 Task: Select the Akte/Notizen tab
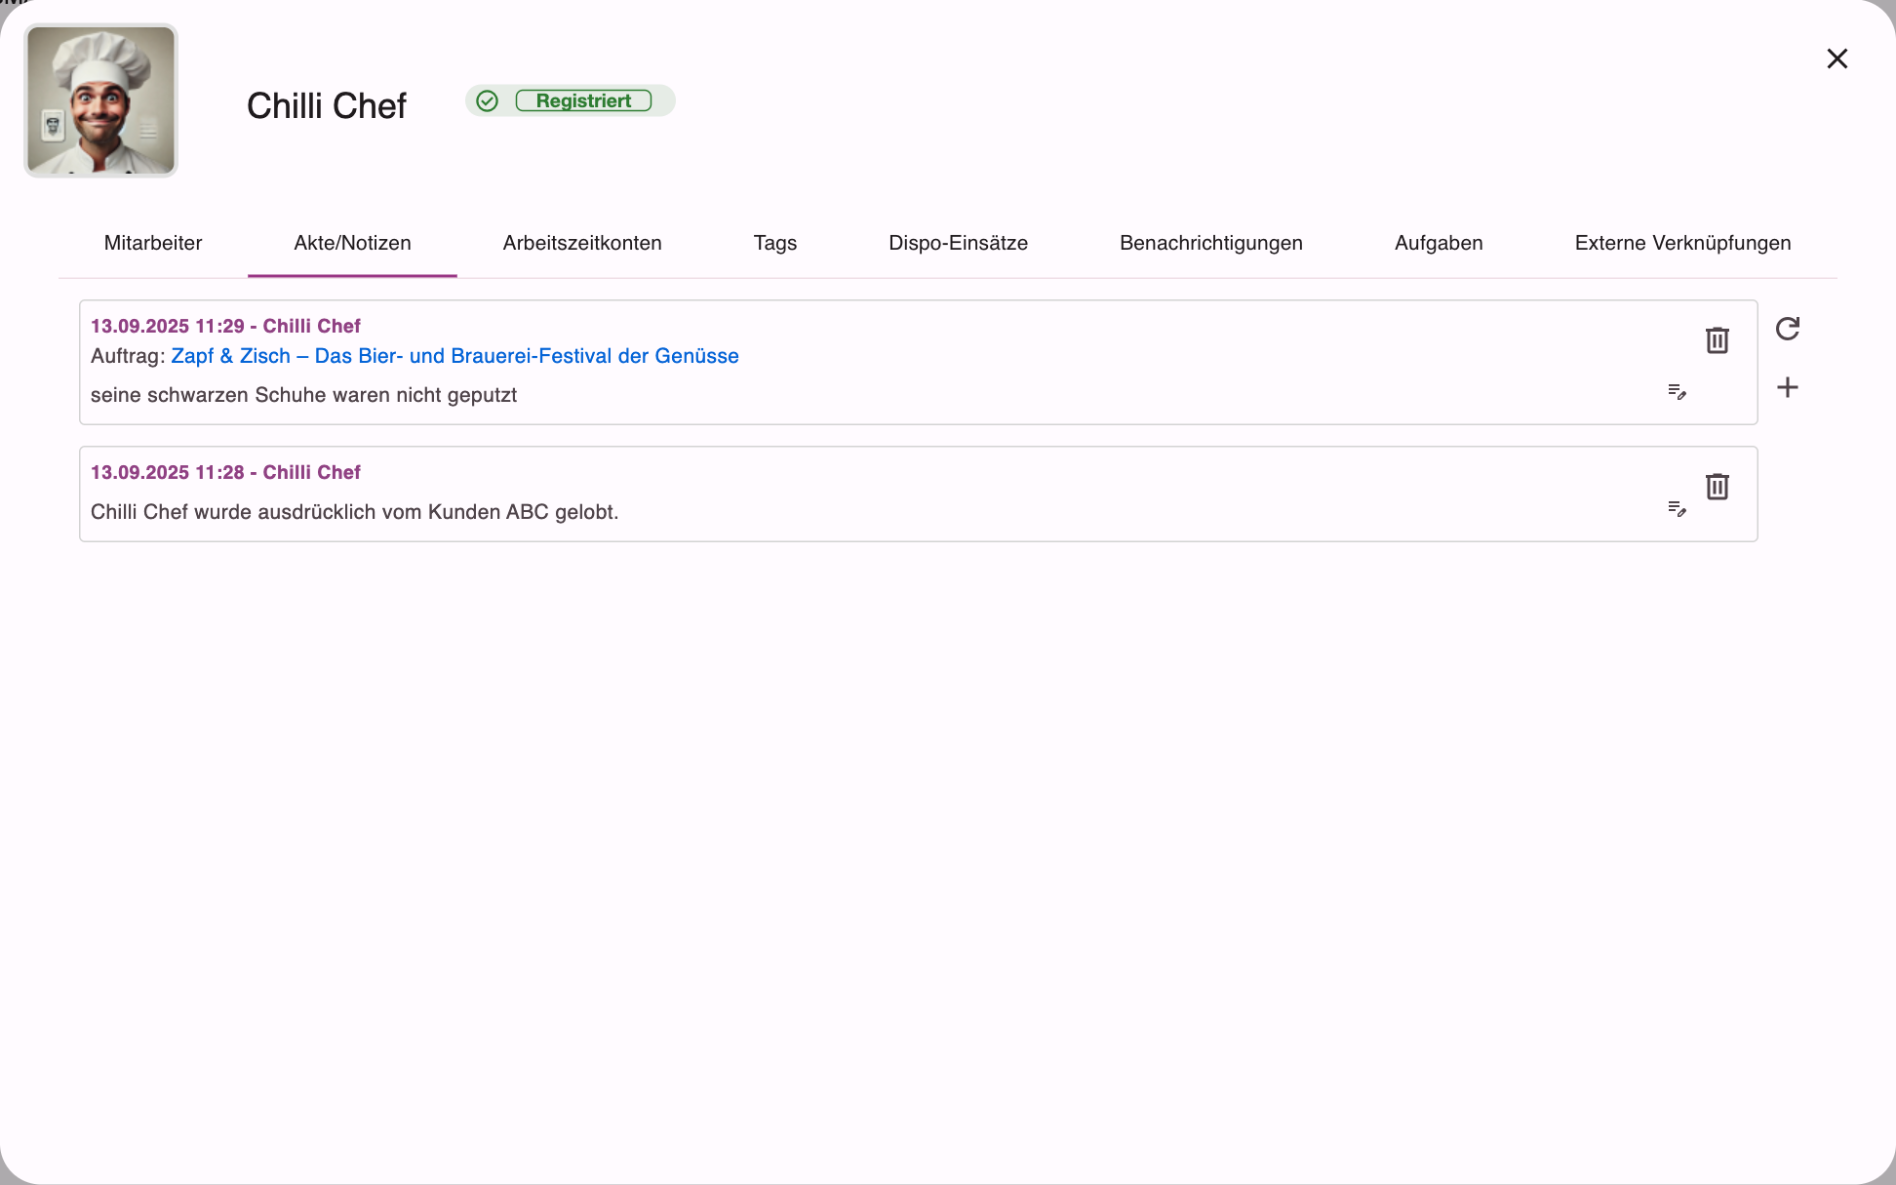click(352, 243)
